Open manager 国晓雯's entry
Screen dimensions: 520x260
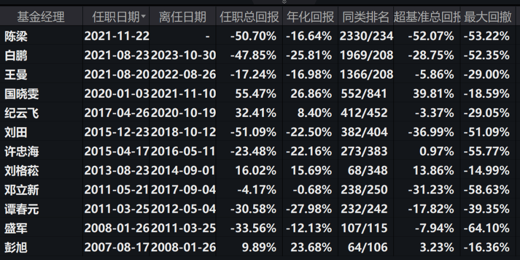point(22,94)
